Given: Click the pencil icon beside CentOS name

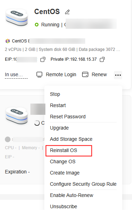Looking at the screenshot, I should pos(67,12).
